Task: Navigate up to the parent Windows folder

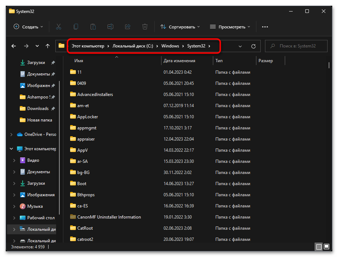Action: tap(47, 46)
